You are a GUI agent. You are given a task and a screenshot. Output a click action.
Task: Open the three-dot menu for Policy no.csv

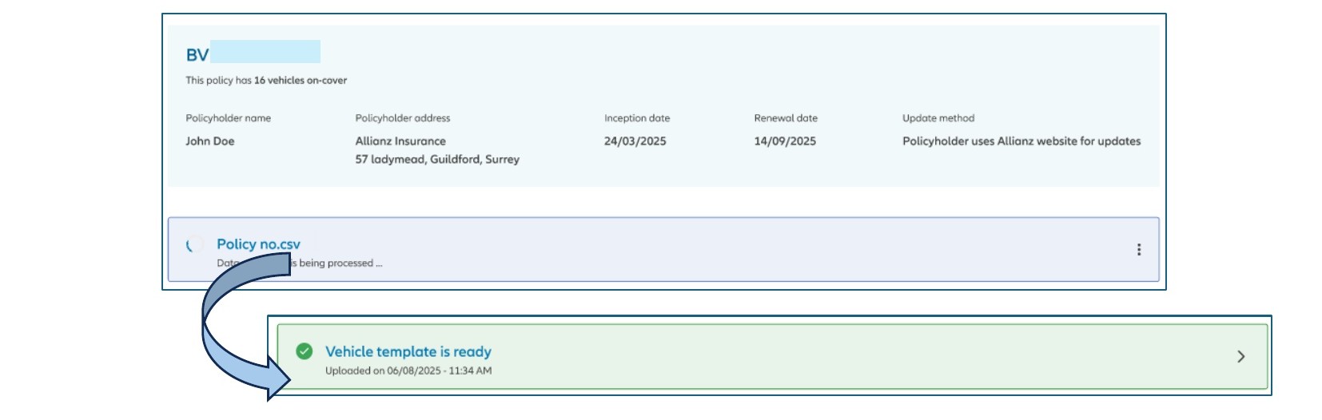1138,249
